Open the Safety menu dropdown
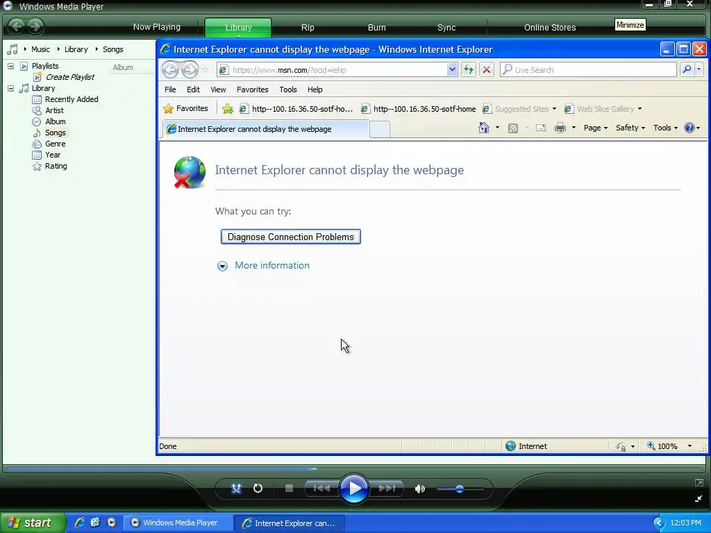711x533 pixels. point(630,128)
